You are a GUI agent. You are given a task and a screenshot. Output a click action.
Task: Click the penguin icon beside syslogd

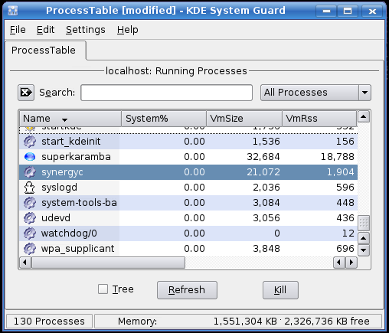[x=30, y=188]
